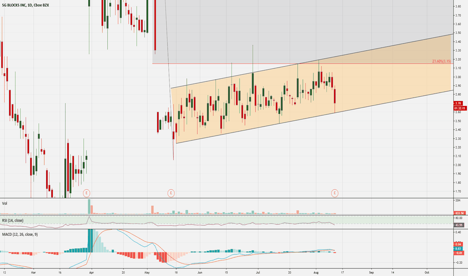
Task: Click the 43.55 RSI value tag
Action: point(458,225)
